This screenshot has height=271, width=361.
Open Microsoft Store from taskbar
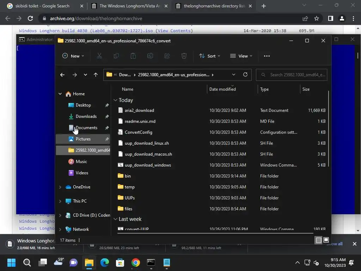pyautogui.click(x=120, y=263)
